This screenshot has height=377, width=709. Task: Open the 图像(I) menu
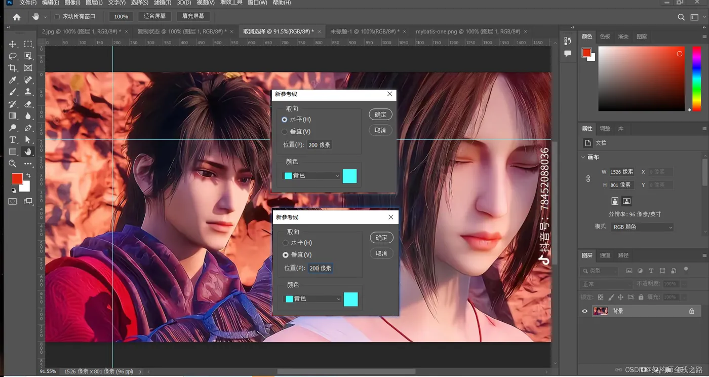point(73,3)
